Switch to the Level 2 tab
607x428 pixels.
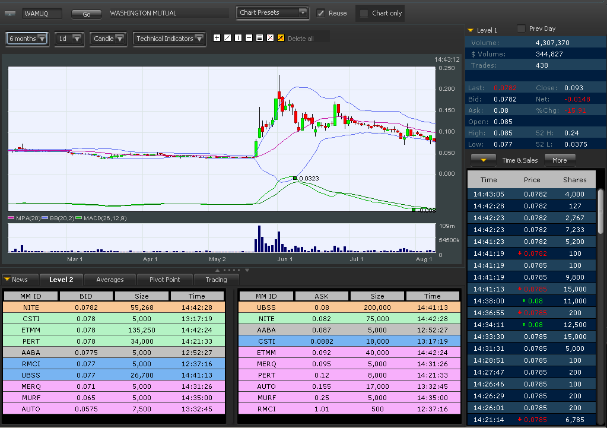[x=61, y=280]
